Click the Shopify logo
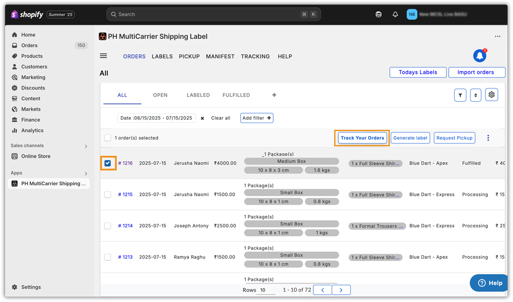This screenshot has height=302, width=513. click(x=27, y=14)
